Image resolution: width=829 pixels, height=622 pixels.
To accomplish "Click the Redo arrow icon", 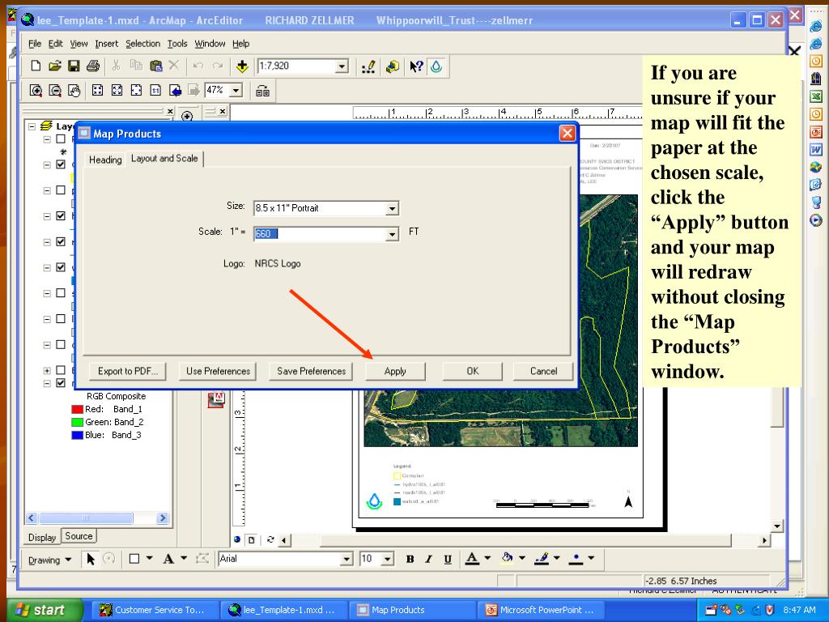I will click(x=217, y=66).
